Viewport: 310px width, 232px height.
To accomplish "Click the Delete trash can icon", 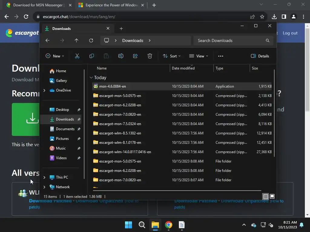I will click(x=150, y=56).
